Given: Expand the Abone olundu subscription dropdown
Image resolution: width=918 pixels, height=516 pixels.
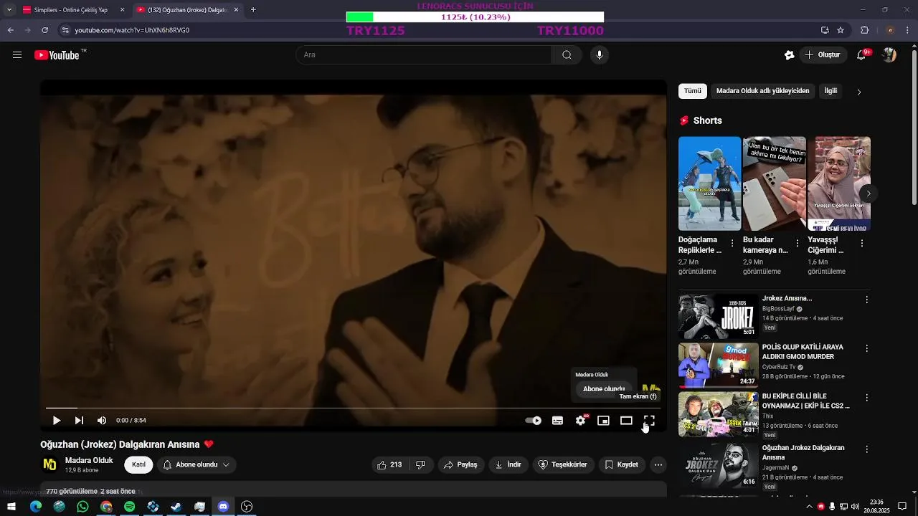Looking at the screenshot, I should pos(197,464).
